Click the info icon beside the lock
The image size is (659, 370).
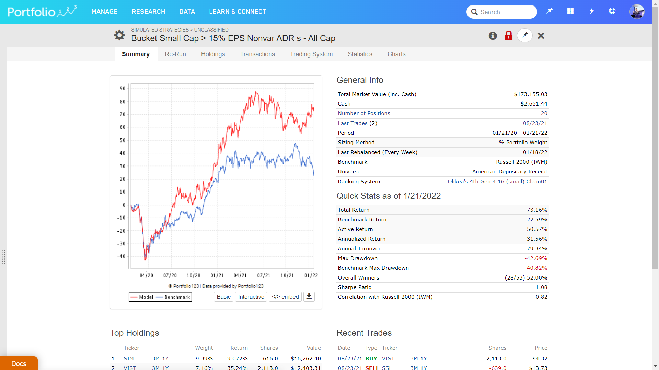pyautogui.click(x=493, y=36)
